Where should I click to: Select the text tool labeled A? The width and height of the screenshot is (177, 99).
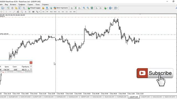(26, 12)
